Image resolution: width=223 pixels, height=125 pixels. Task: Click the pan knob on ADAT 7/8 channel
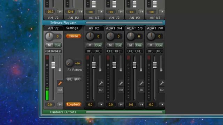151,36
